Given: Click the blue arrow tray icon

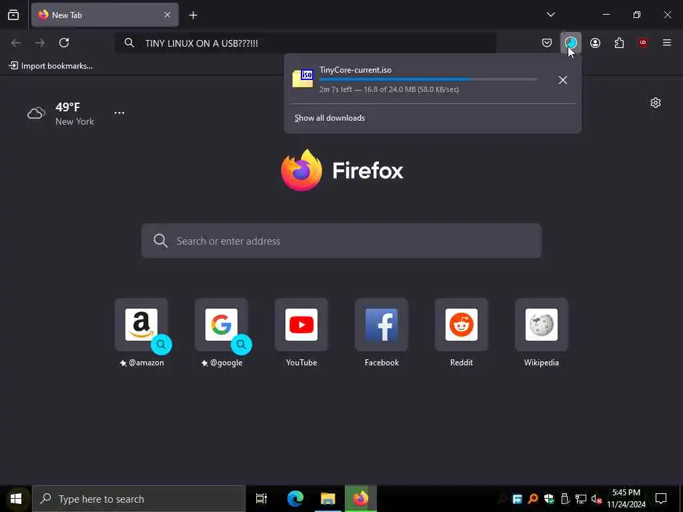Looking at the screenshot, I should tap(517, 499).
